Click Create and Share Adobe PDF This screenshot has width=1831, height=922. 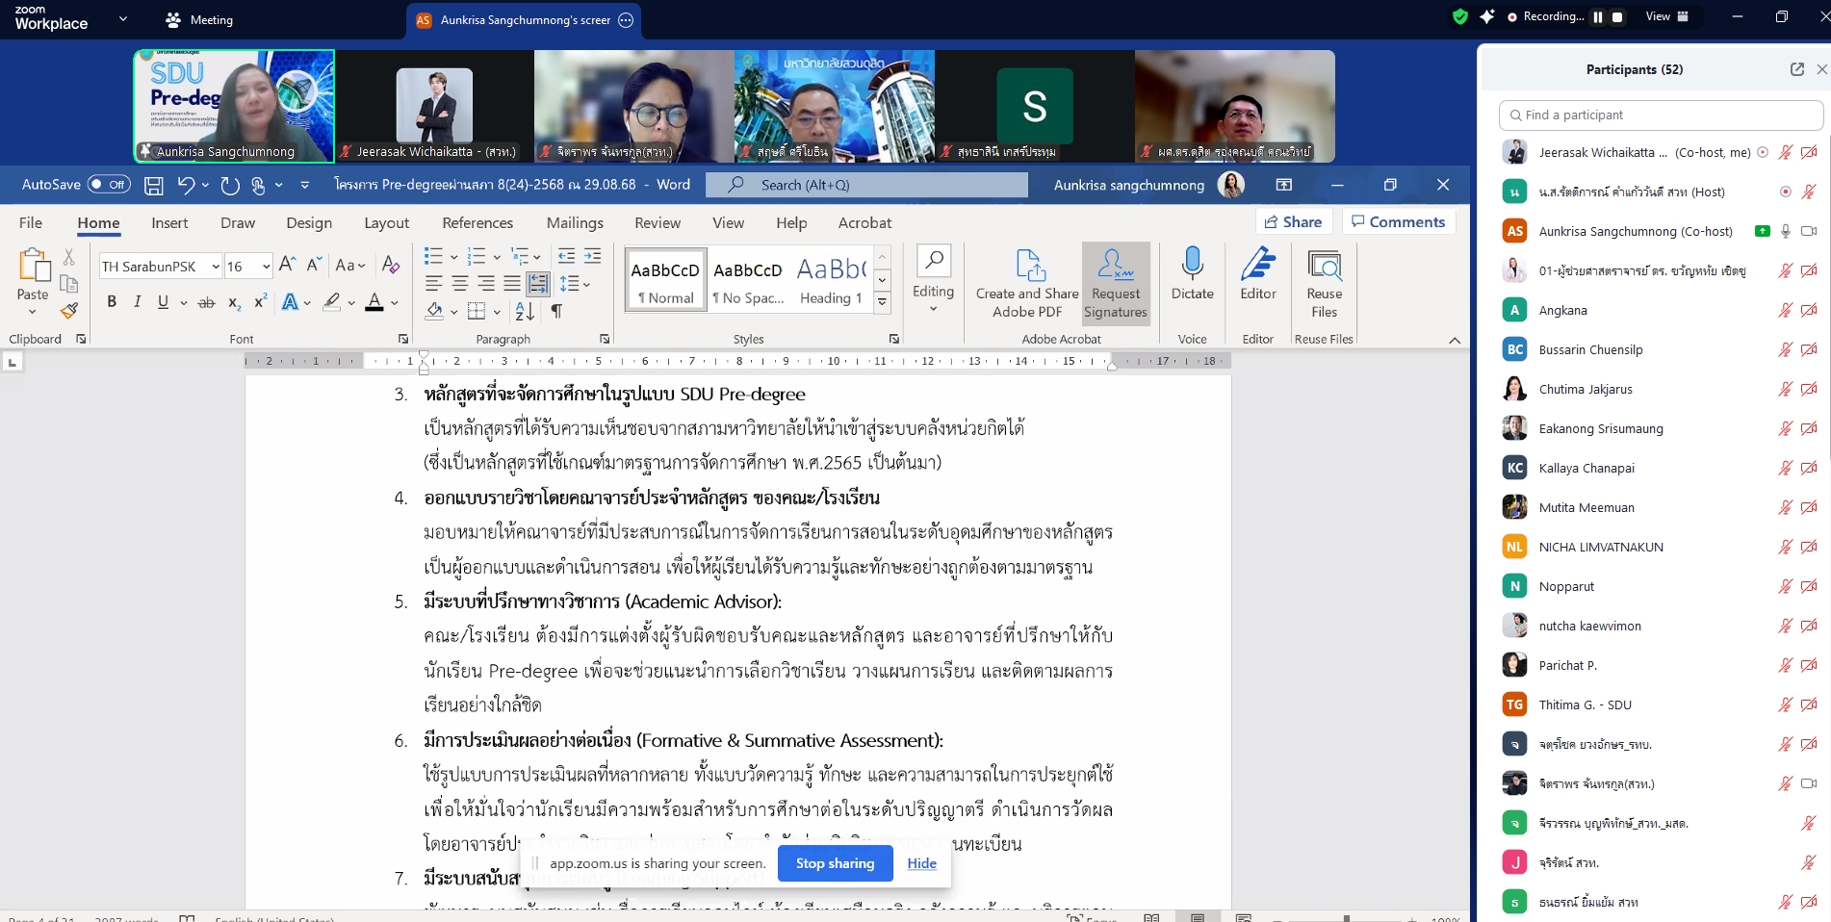click(1027, 282)
